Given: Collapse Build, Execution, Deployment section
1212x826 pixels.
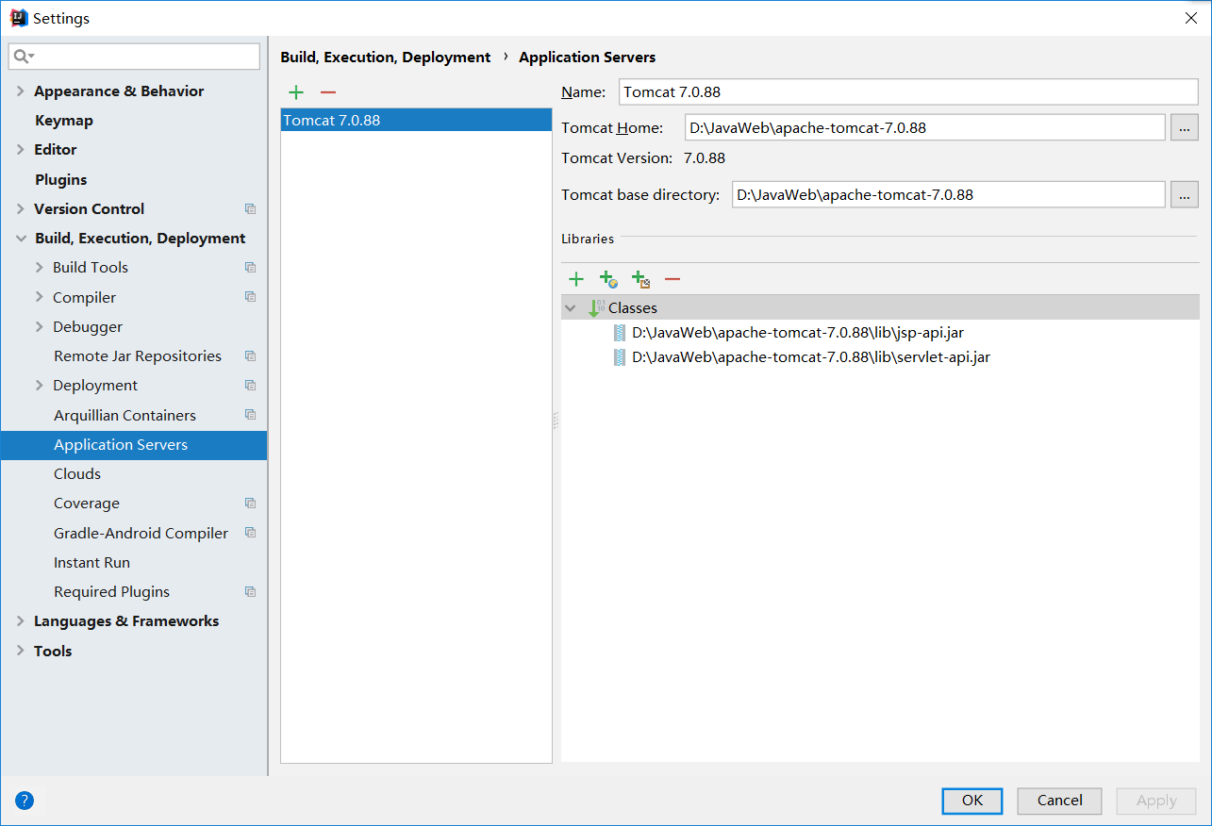Looking at the screenshot, I should pos(21,239).
